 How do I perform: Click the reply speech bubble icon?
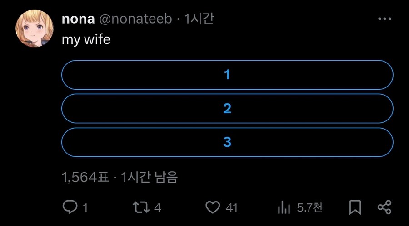(x=70, y=207)
